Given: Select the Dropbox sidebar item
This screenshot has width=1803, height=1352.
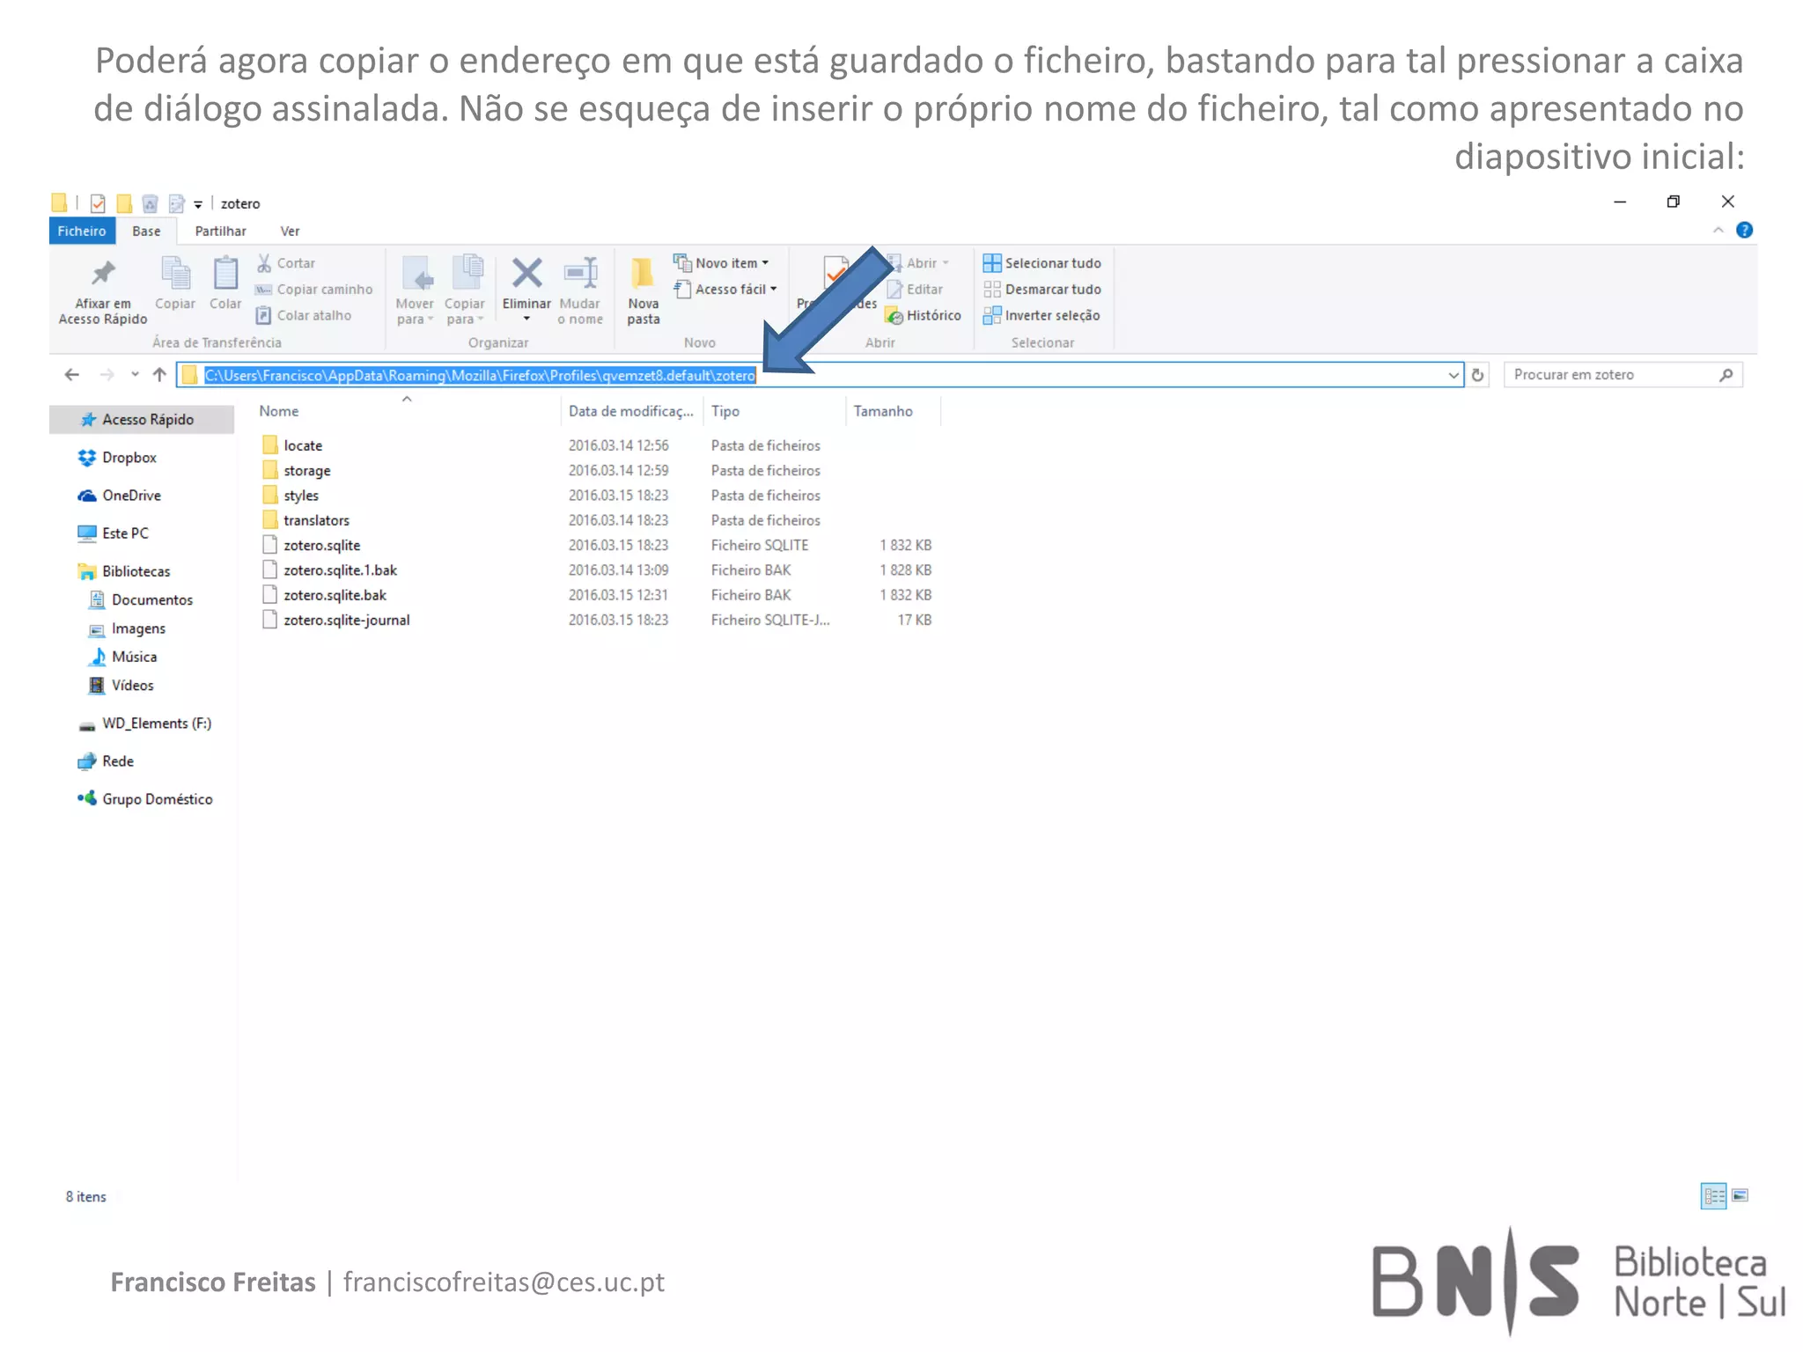Looking at the screenshot, I should (x=129, y=458).
